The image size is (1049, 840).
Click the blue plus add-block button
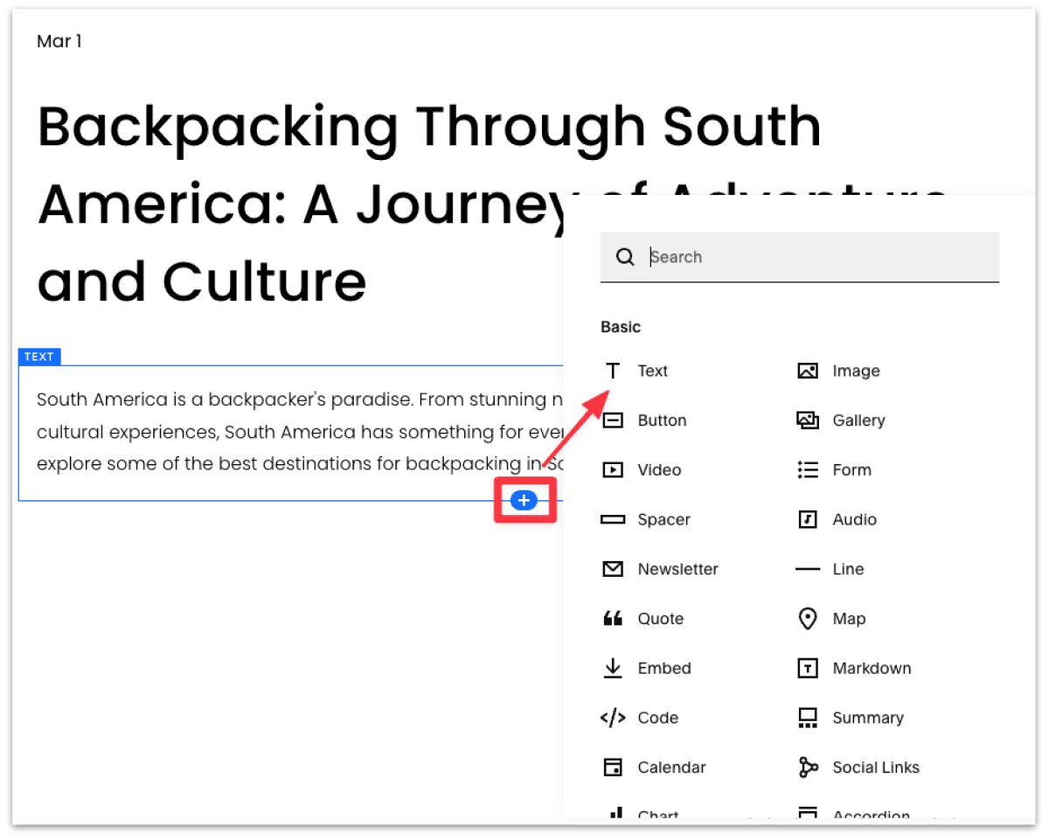(524, 500)
